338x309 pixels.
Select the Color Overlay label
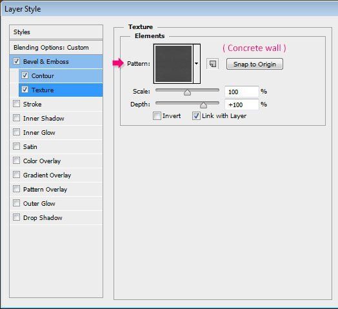pyautogui.click(x=42, y=161)
